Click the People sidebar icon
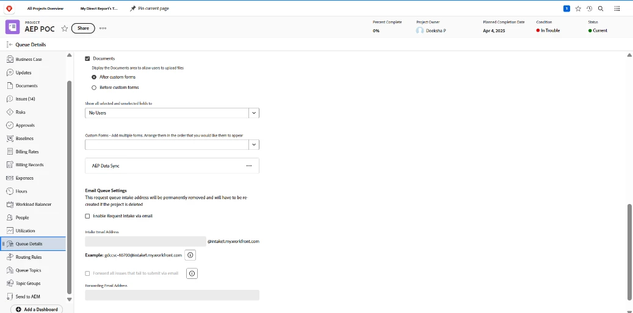This screenshot has width=633, height=313. pos(10,217)
